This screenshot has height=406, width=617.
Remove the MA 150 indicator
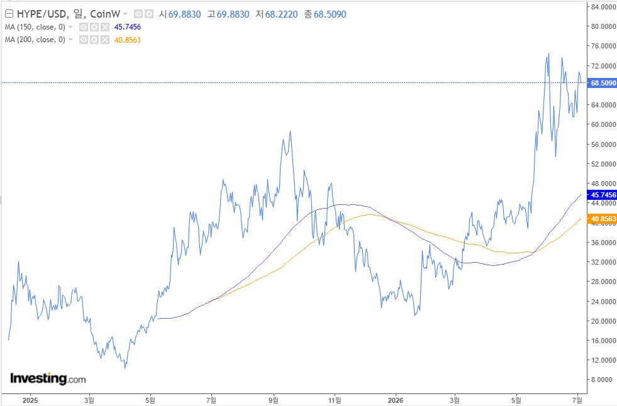[104, 27]
